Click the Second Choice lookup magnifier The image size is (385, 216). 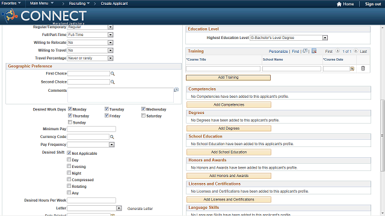[112, 82]
